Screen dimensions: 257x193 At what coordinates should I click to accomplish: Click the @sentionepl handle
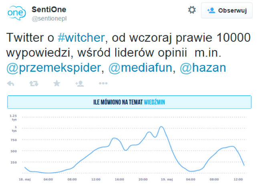coord(49,18)
